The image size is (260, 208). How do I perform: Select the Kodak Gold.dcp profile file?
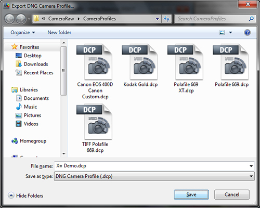pos(140,66)
